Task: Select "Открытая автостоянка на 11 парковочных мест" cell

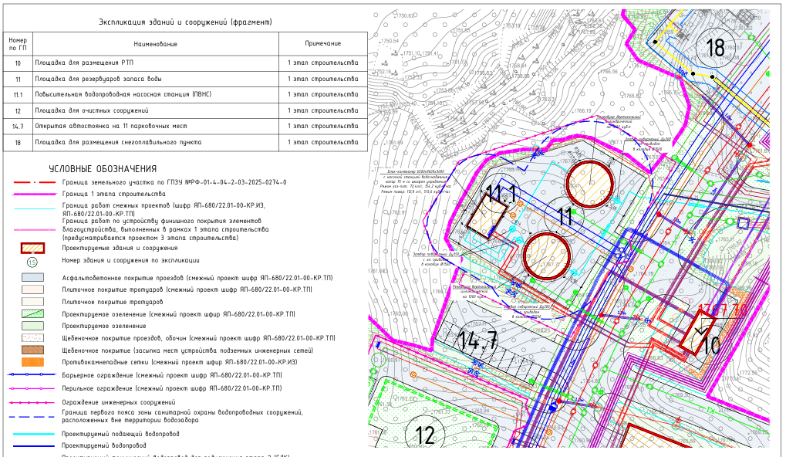Action: pos(155,127)
